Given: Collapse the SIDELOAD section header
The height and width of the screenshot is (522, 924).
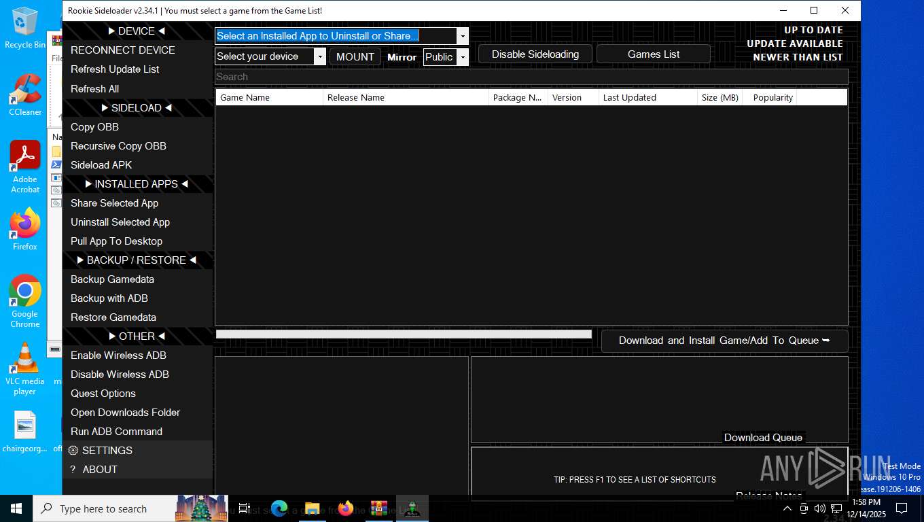Looking at the screenshot, I should 137,107.
